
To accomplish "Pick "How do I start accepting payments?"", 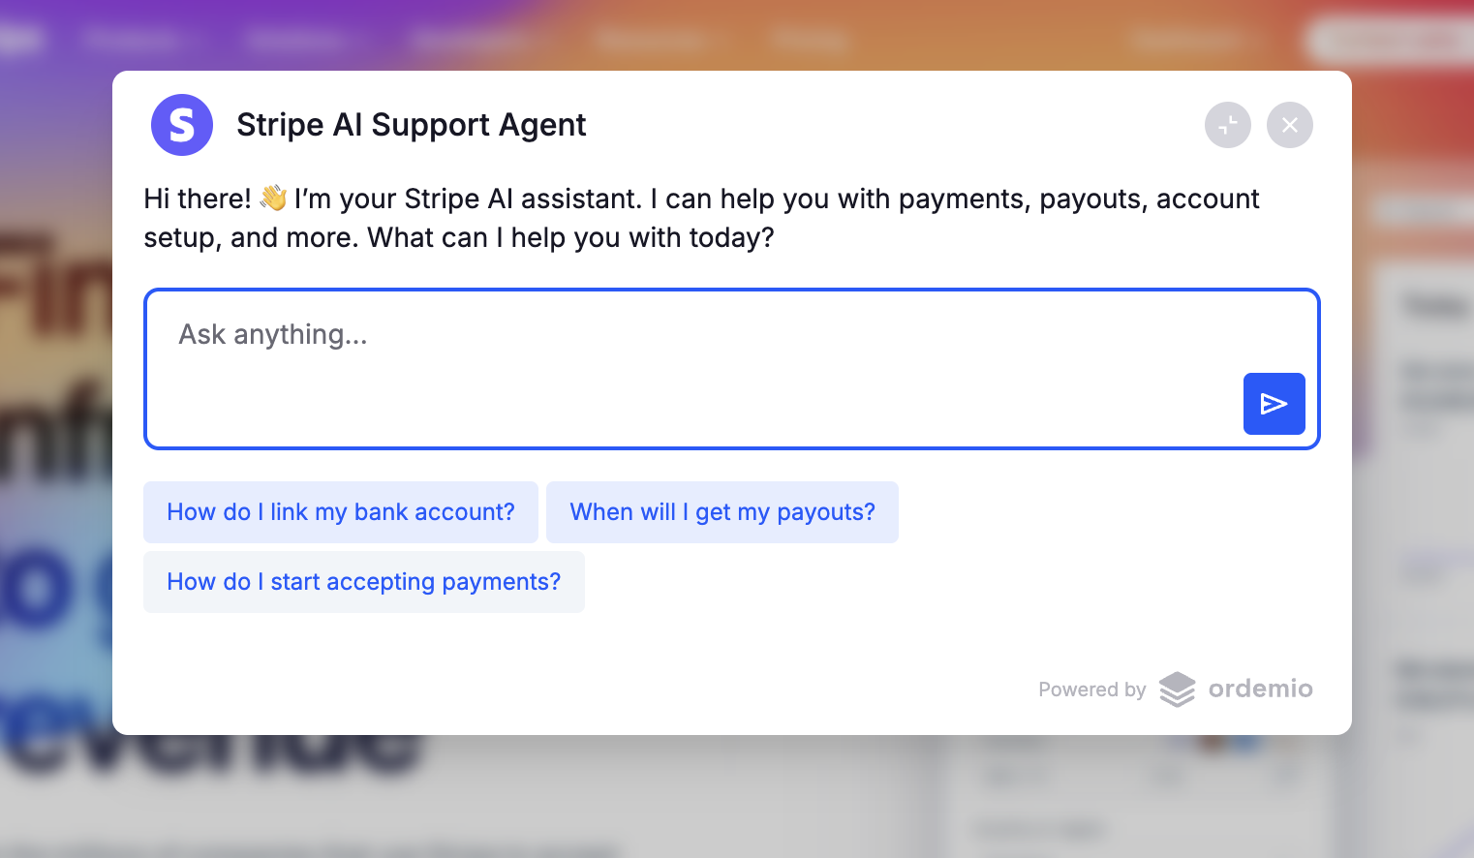I will pos(364,582).
